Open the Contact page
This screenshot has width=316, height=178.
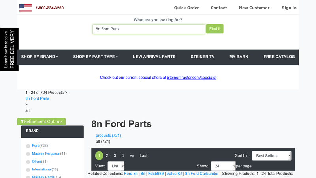point(219,8)
